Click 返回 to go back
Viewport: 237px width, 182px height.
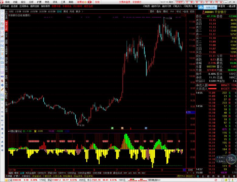pyautogui.click(x=192, y=12)
